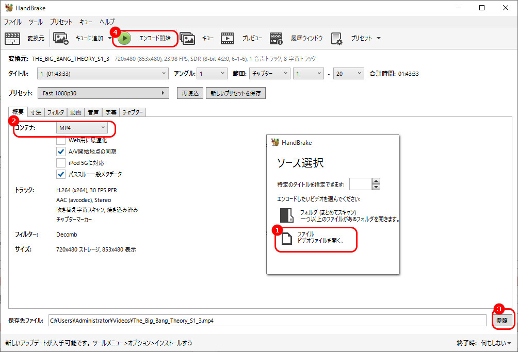Start encoding with green play icon
The width and height of the screenshot is (518, 352).
[x=124, y=38]
